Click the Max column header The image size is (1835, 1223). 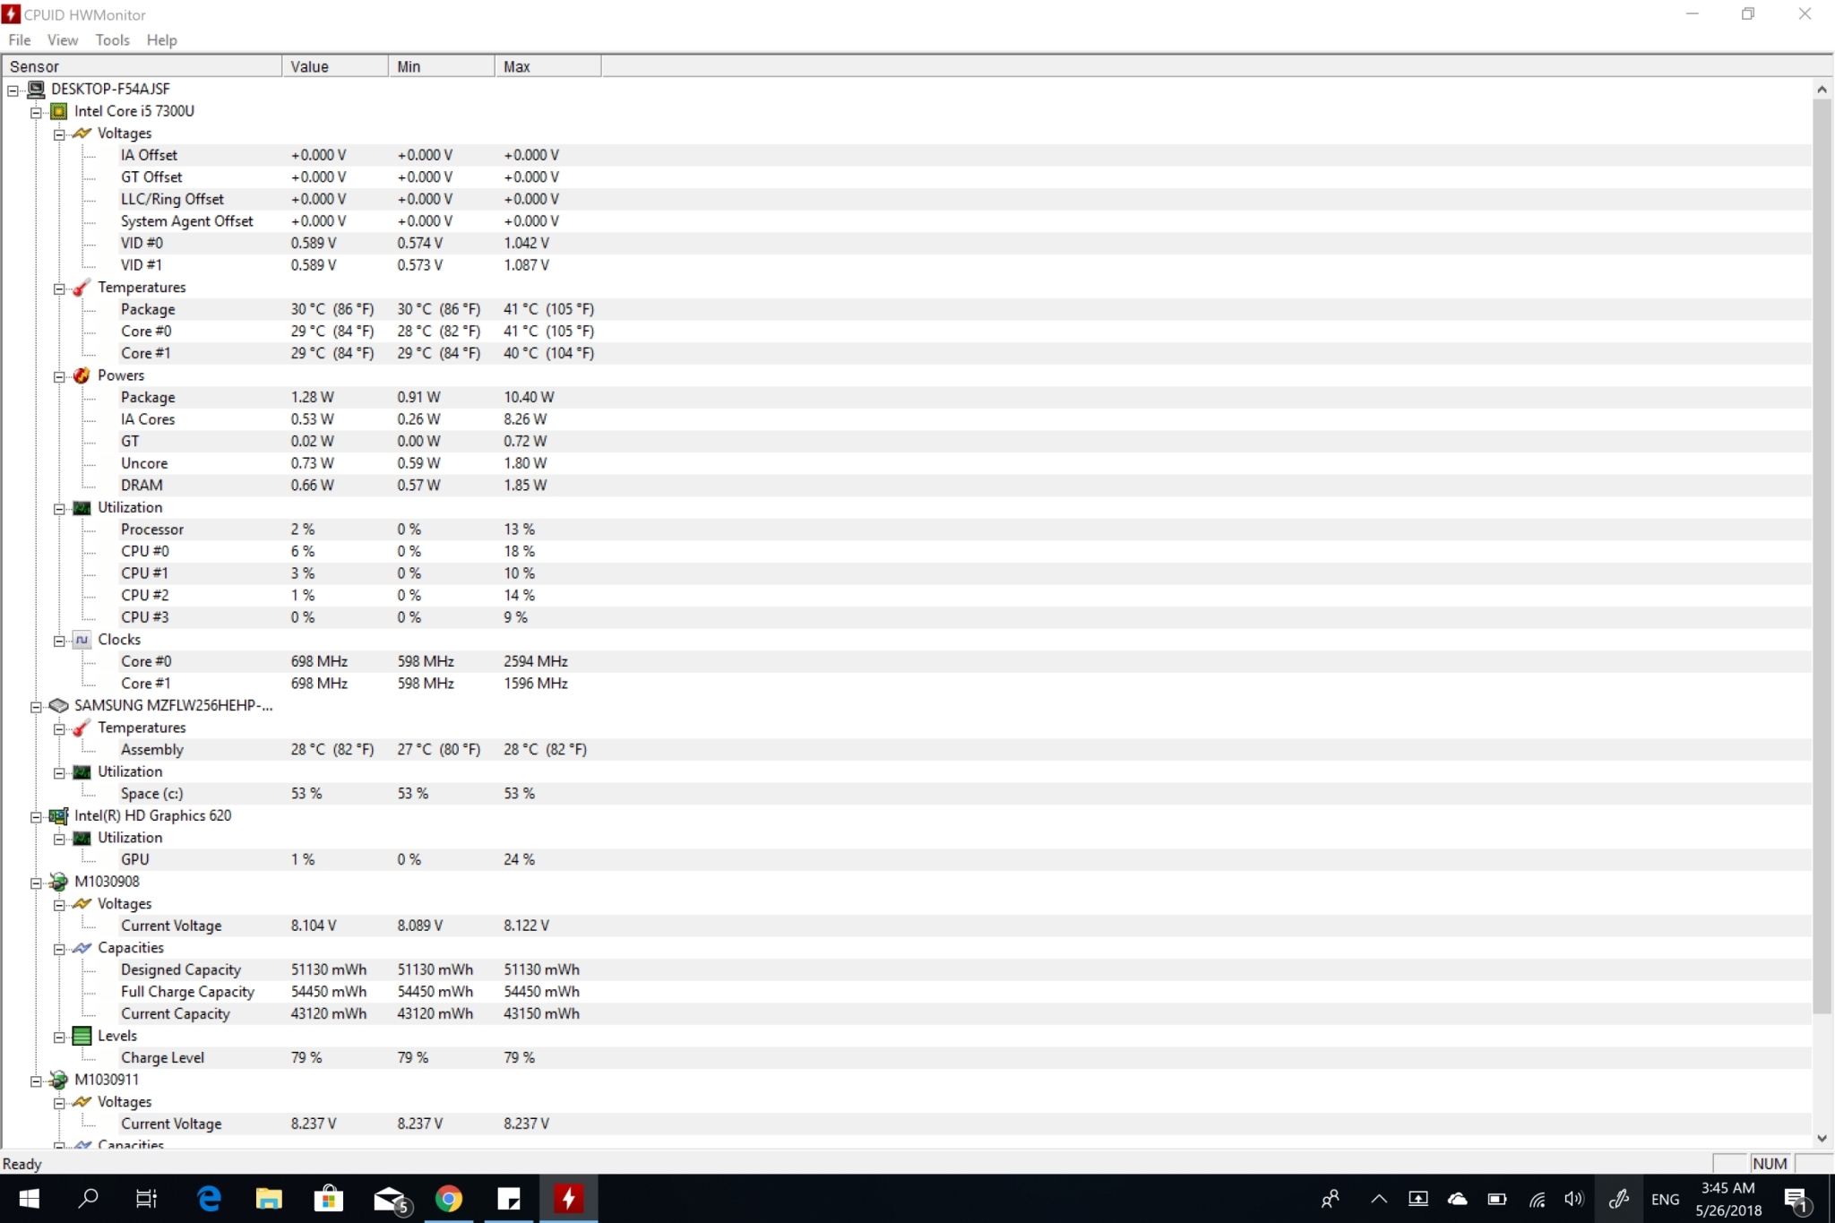548,66
